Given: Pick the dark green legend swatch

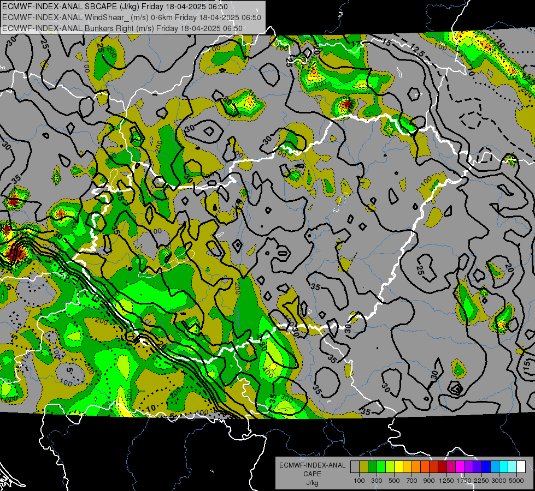Looking at the screenshot, I should pos(372,467).
